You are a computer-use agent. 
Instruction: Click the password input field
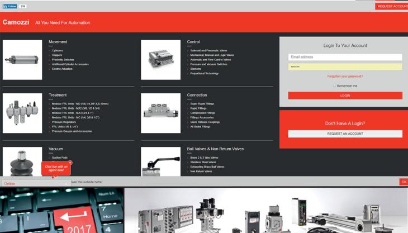(345, 67)
